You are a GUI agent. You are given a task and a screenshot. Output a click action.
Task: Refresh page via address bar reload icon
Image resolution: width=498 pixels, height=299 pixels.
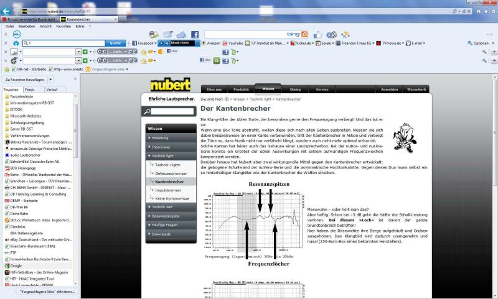(464, 11)
